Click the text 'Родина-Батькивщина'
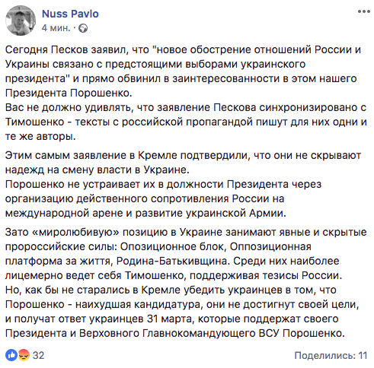 [x=172, y=261]
